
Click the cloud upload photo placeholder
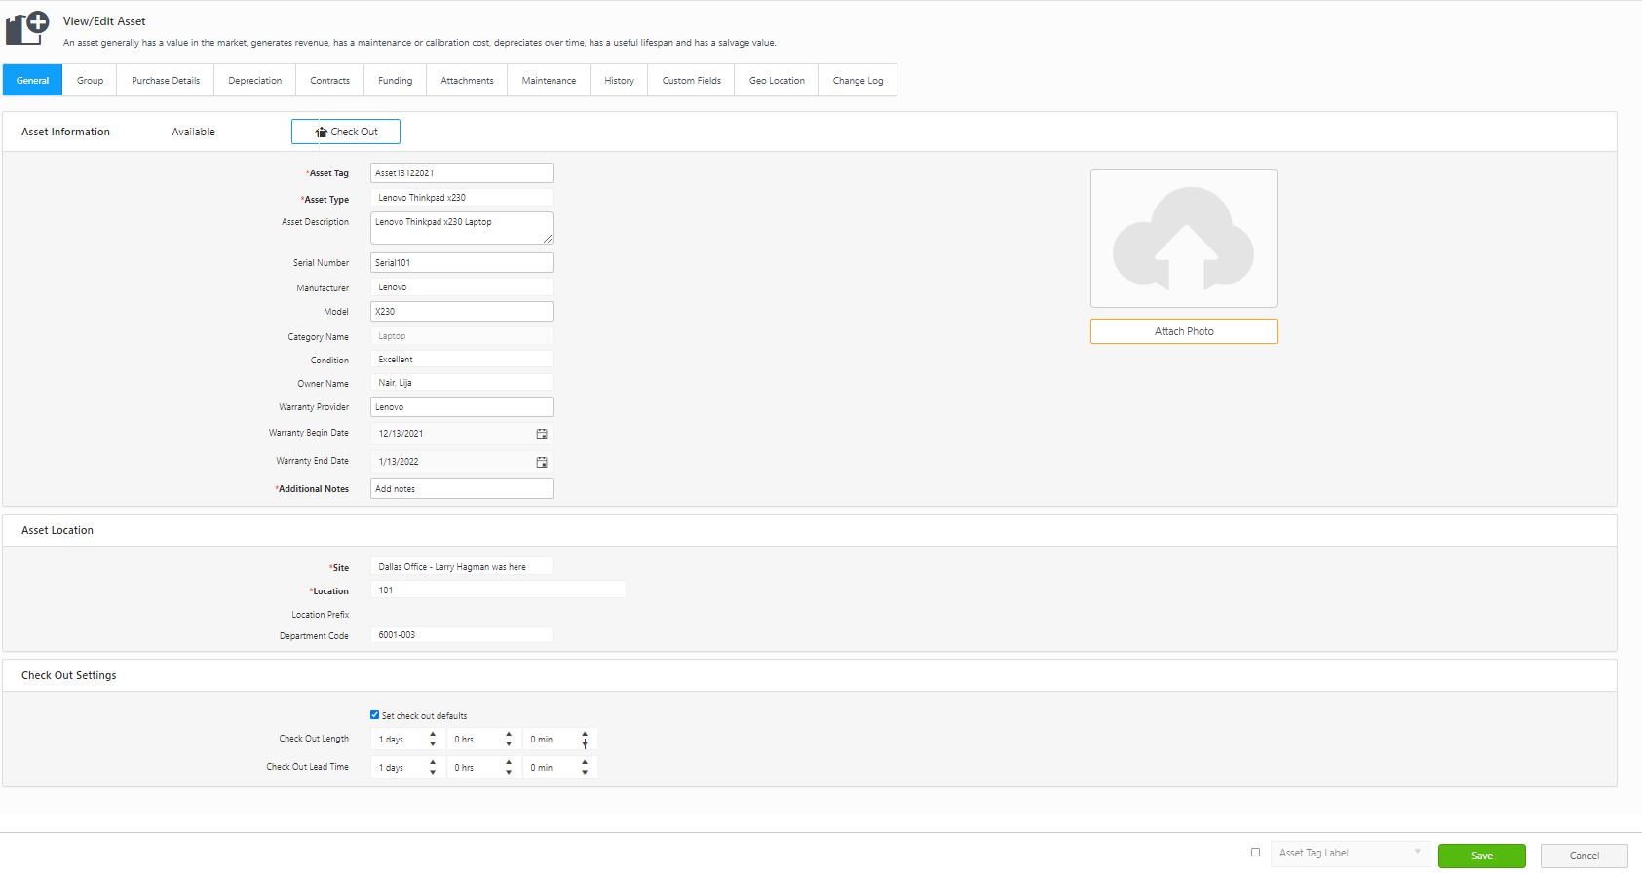(x=1183, y=239)
